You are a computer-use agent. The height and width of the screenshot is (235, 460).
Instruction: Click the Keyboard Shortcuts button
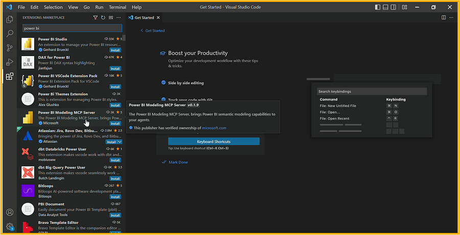click(x=214, y=141)
